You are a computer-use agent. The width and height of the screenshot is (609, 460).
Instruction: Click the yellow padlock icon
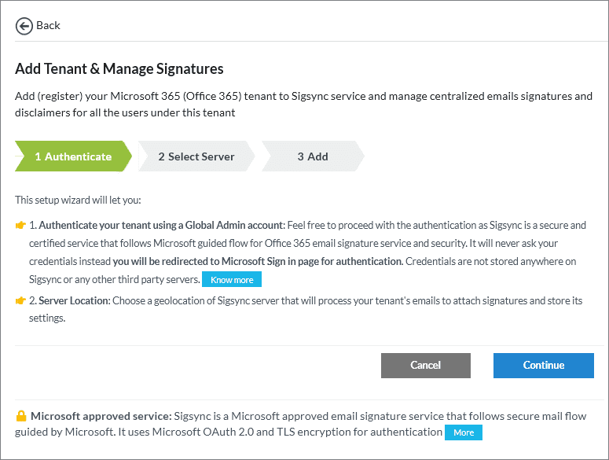pos(21,416)
